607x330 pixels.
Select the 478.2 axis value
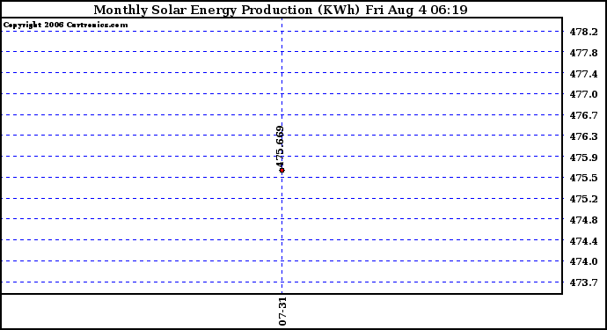tap(583, 32)
